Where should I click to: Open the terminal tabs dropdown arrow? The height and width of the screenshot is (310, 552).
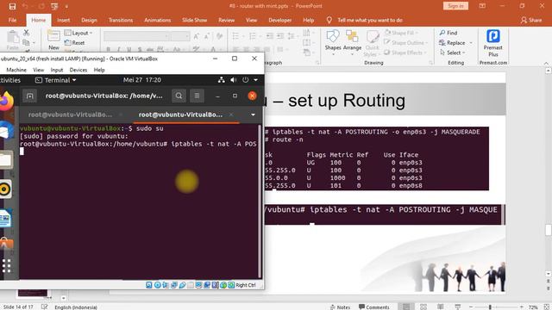click(x=253, y=115)
